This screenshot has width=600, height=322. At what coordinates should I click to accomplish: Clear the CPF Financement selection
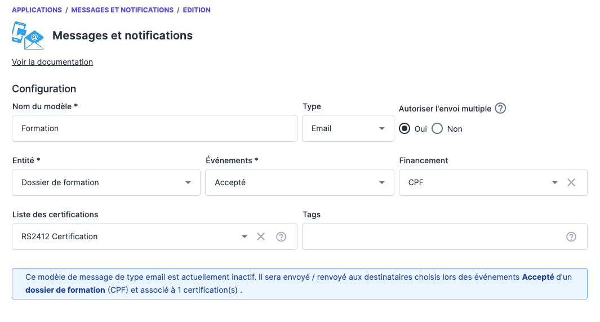click(x=571, y=182)
